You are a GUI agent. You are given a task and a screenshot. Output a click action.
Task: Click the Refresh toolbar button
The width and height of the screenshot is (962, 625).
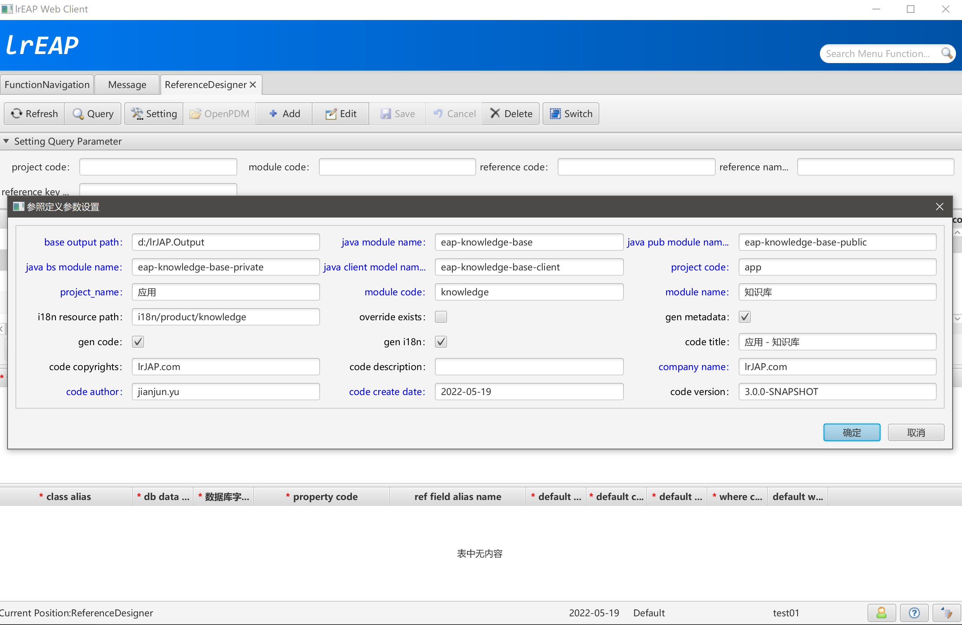[x=34, y=114]
